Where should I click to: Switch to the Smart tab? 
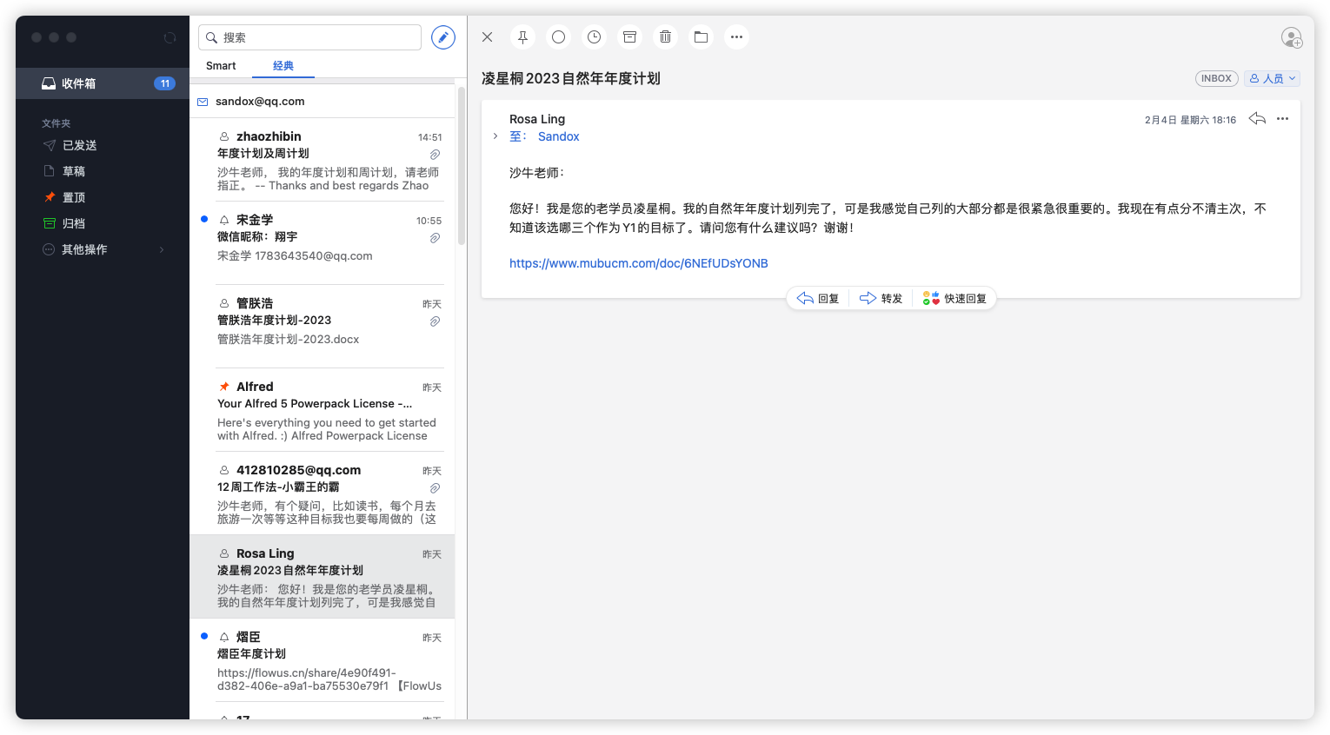(x=221, y=66)
